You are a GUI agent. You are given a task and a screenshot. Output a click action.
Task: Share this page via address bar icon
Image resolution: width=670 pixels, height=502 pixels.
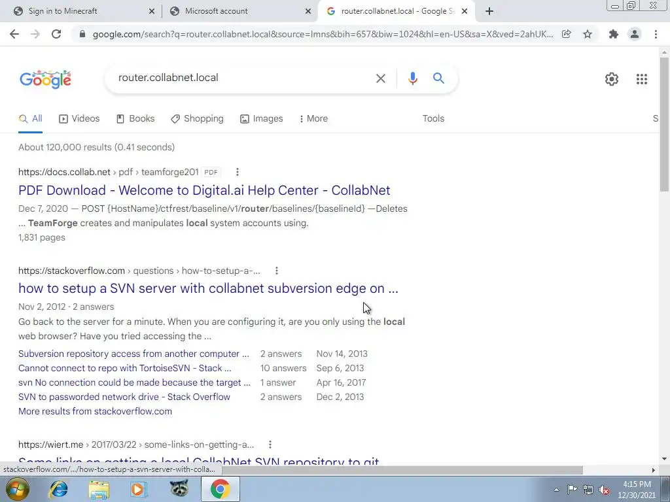click(567, 34)
